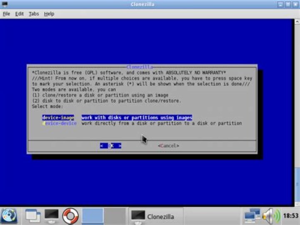This screenshot has height=225, width=300.
Task: Open the network connection tray icon
Action: [252, 216]
